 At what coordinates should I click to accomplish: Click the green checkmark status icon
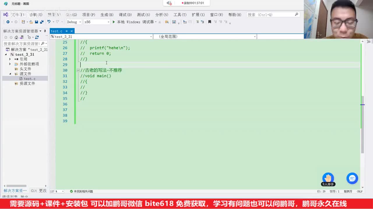[71, 191]
